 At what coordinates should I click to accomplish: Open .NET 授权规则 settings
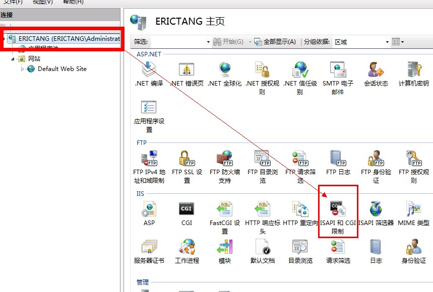click(262, 78)
